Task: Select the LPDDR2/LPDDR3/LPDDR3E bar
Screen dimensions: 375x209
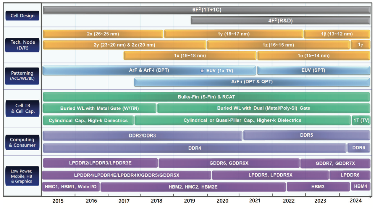Action: 100,163
